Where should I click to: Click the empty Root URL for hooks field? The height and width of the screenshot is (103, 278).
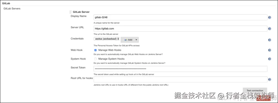click(180, 79)
